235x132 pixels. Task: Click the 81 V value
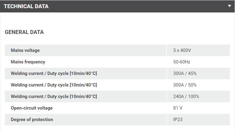click(178, 108)
